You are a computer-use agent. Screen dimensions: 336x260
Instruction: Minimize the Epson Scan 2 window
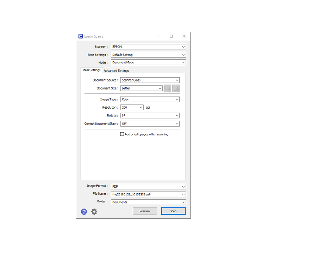click(158, 36)
